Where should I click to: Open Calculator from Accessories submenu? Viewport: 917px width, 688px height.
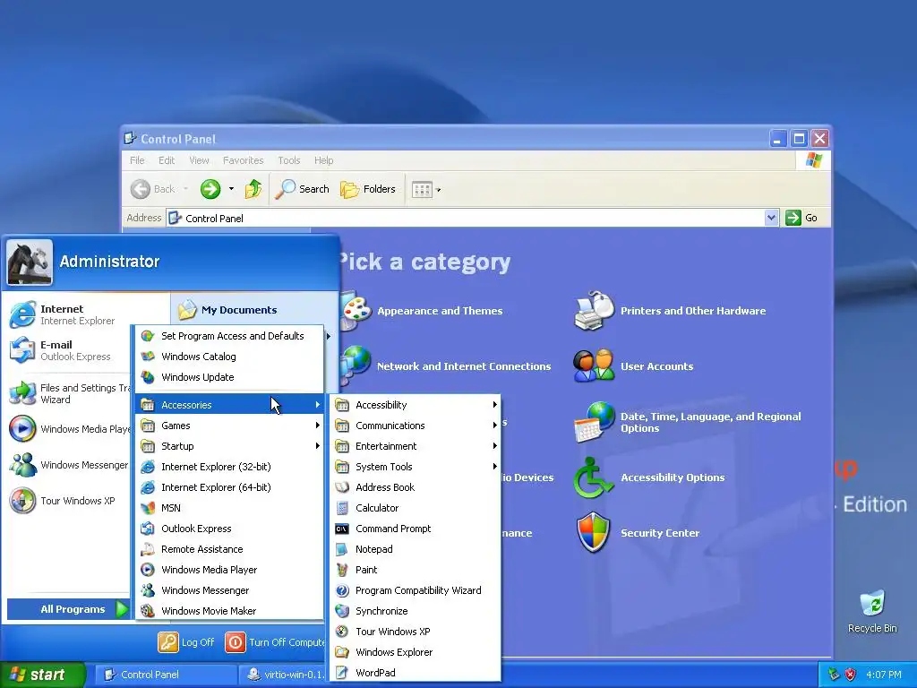[x=416, y=508]
